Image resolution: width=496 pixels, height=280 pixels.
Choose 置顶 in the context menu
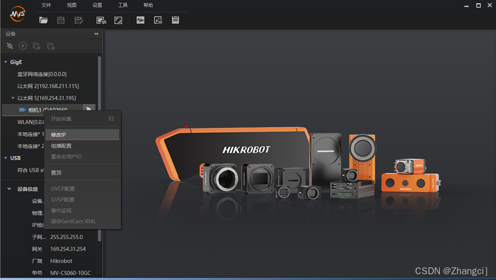coord(83,172)
